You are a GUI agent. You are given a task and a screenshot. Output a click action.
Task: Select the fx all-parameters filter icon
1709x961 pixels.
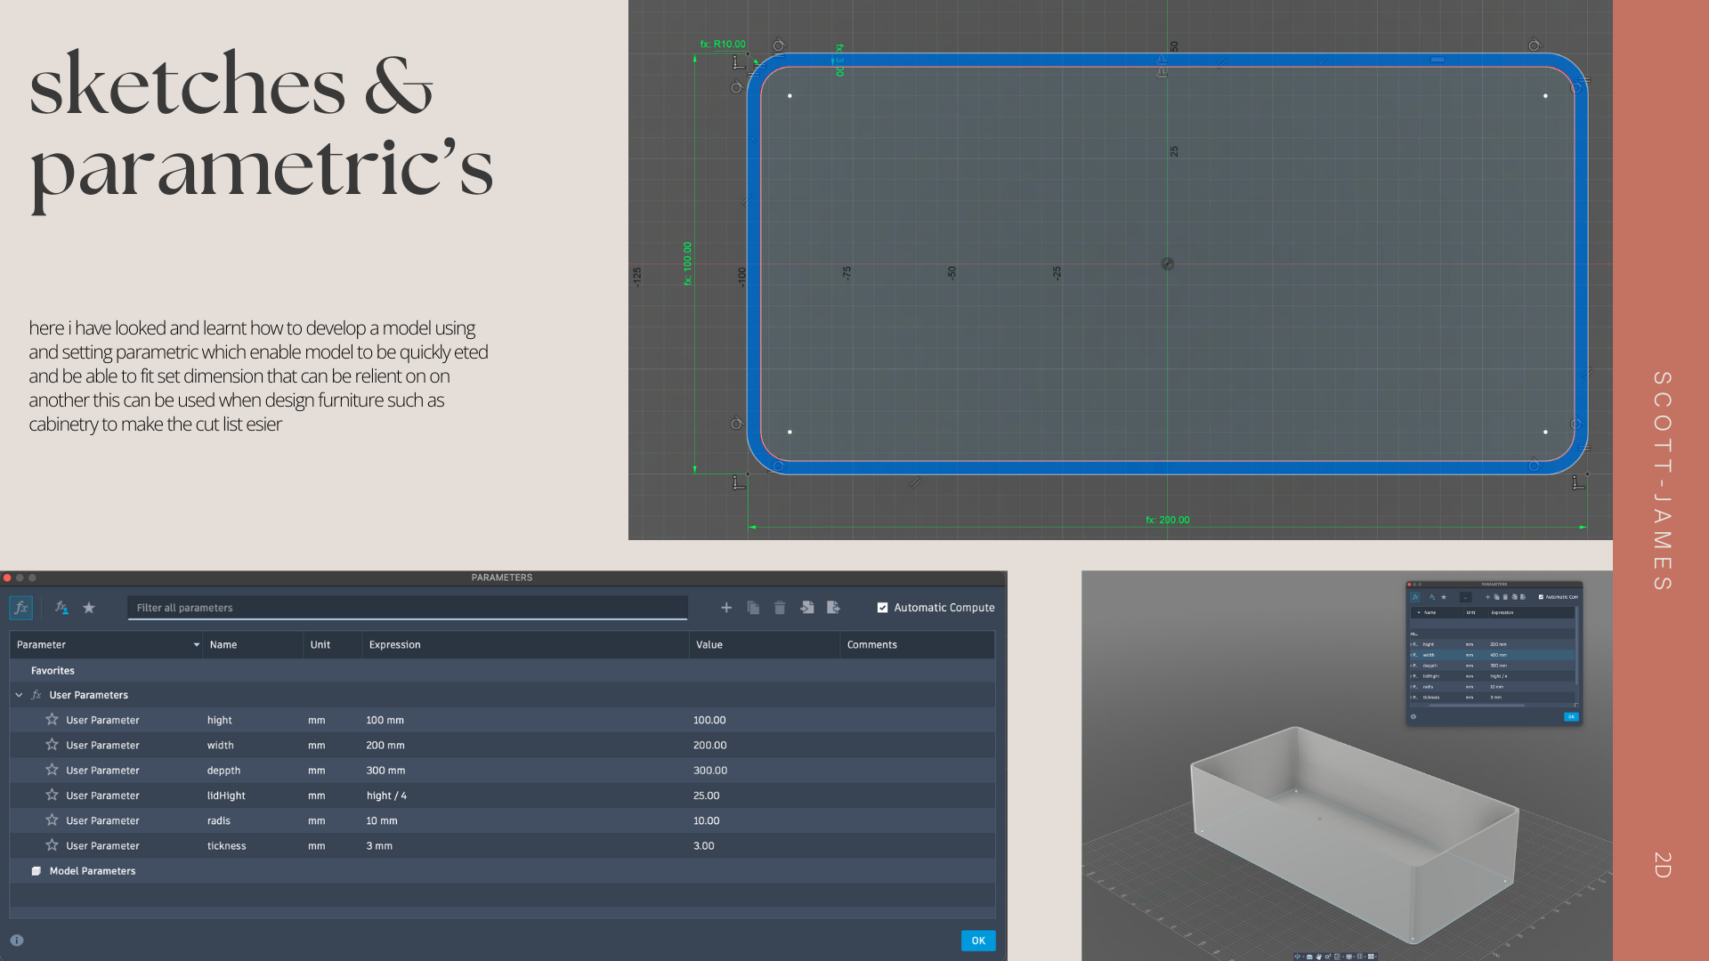[20, 608]
